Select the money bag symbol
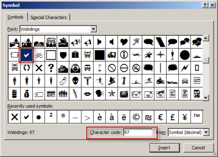 coord(27,94)
